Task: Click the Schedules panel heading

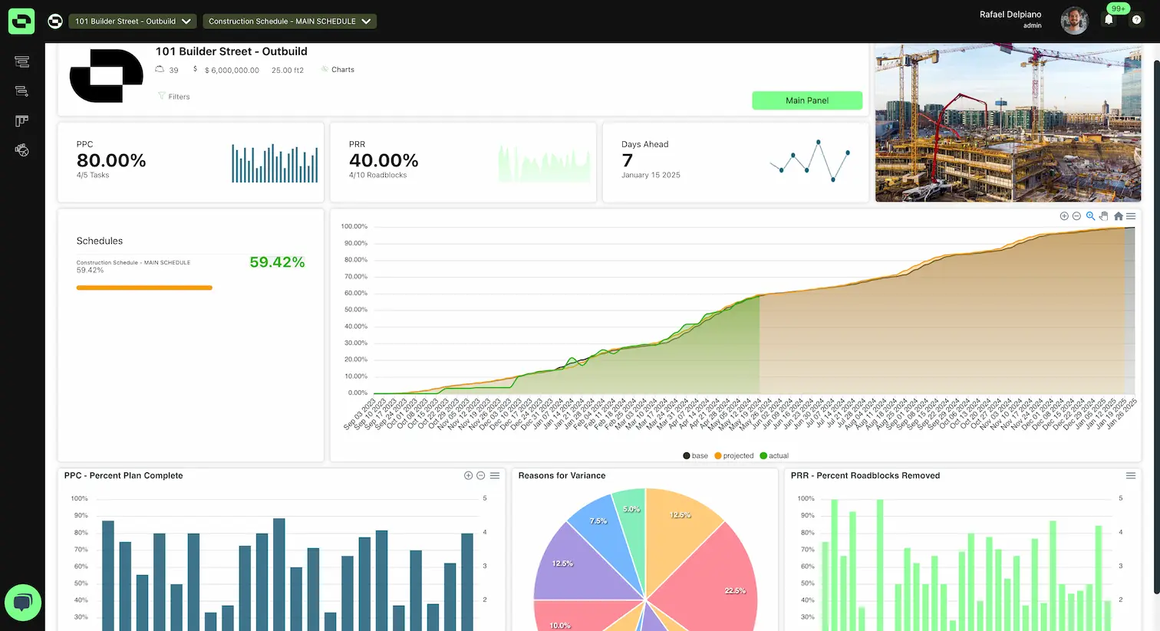Action: (100, 241)
